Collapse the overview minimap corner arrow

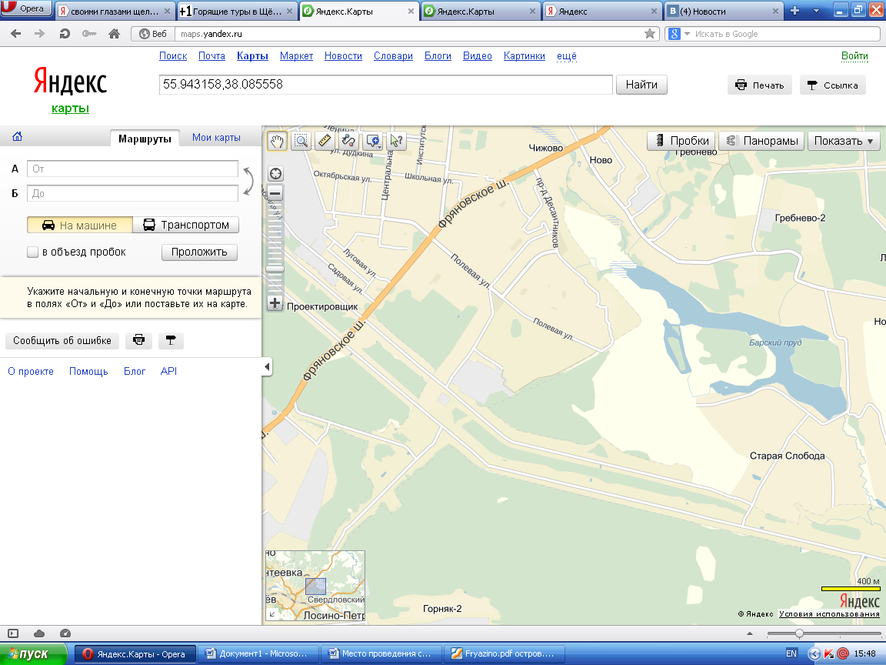271,614
